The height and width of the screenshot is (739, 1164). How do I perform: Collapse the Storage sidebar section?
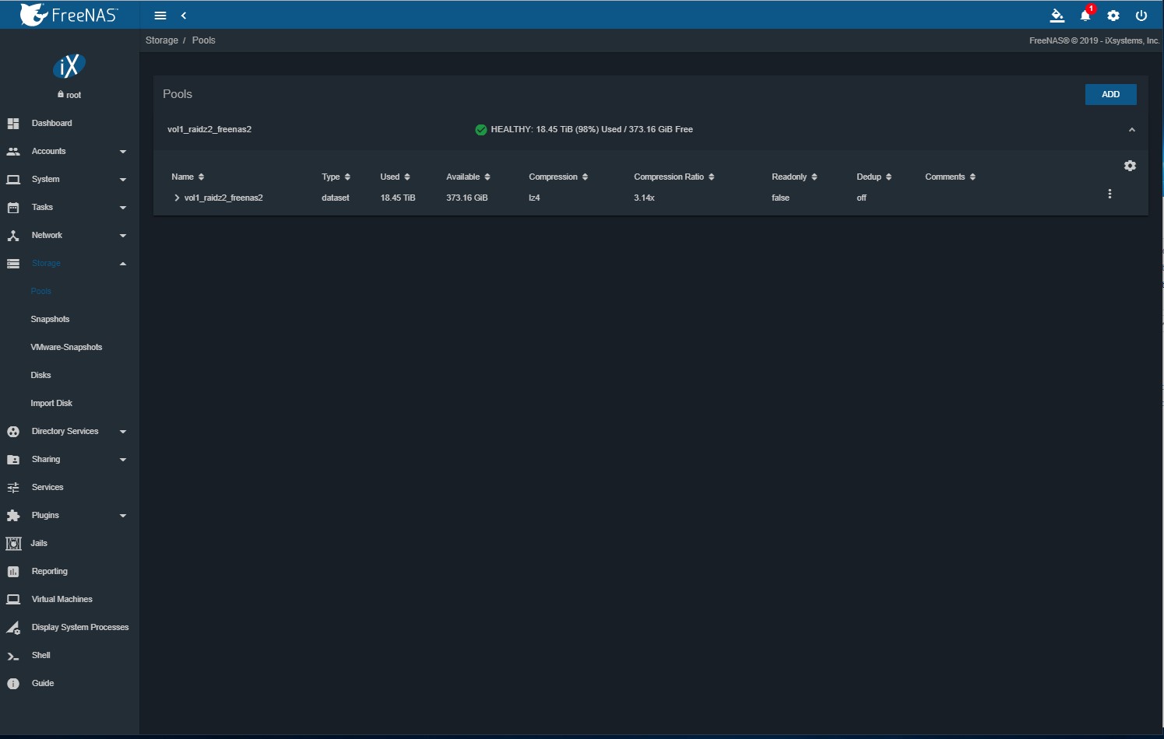69,264
